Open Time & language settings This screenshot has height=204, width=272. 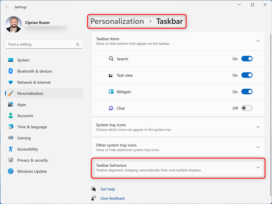pyautogui.click(x=44, y=127)
